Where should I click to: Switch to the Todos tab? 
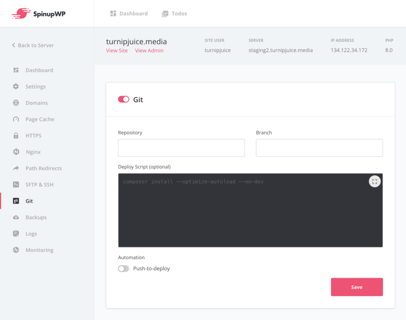(x=174, y=13)
